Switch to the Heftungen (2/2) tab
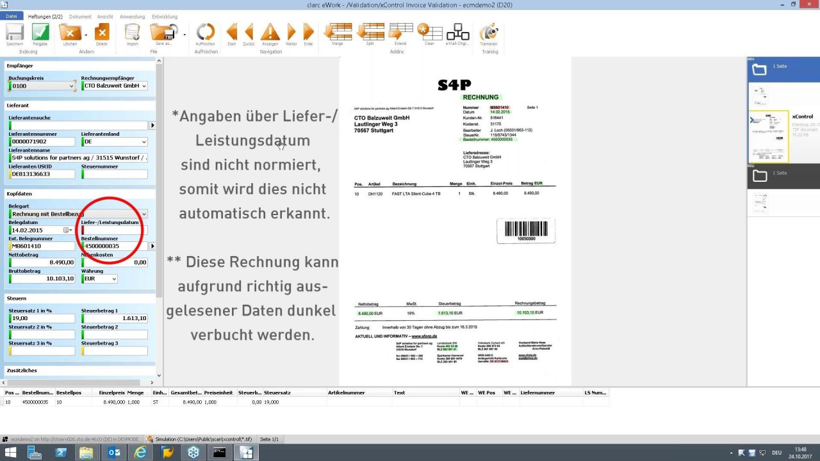Screen dimensions: 820x461 pos(45,16)
